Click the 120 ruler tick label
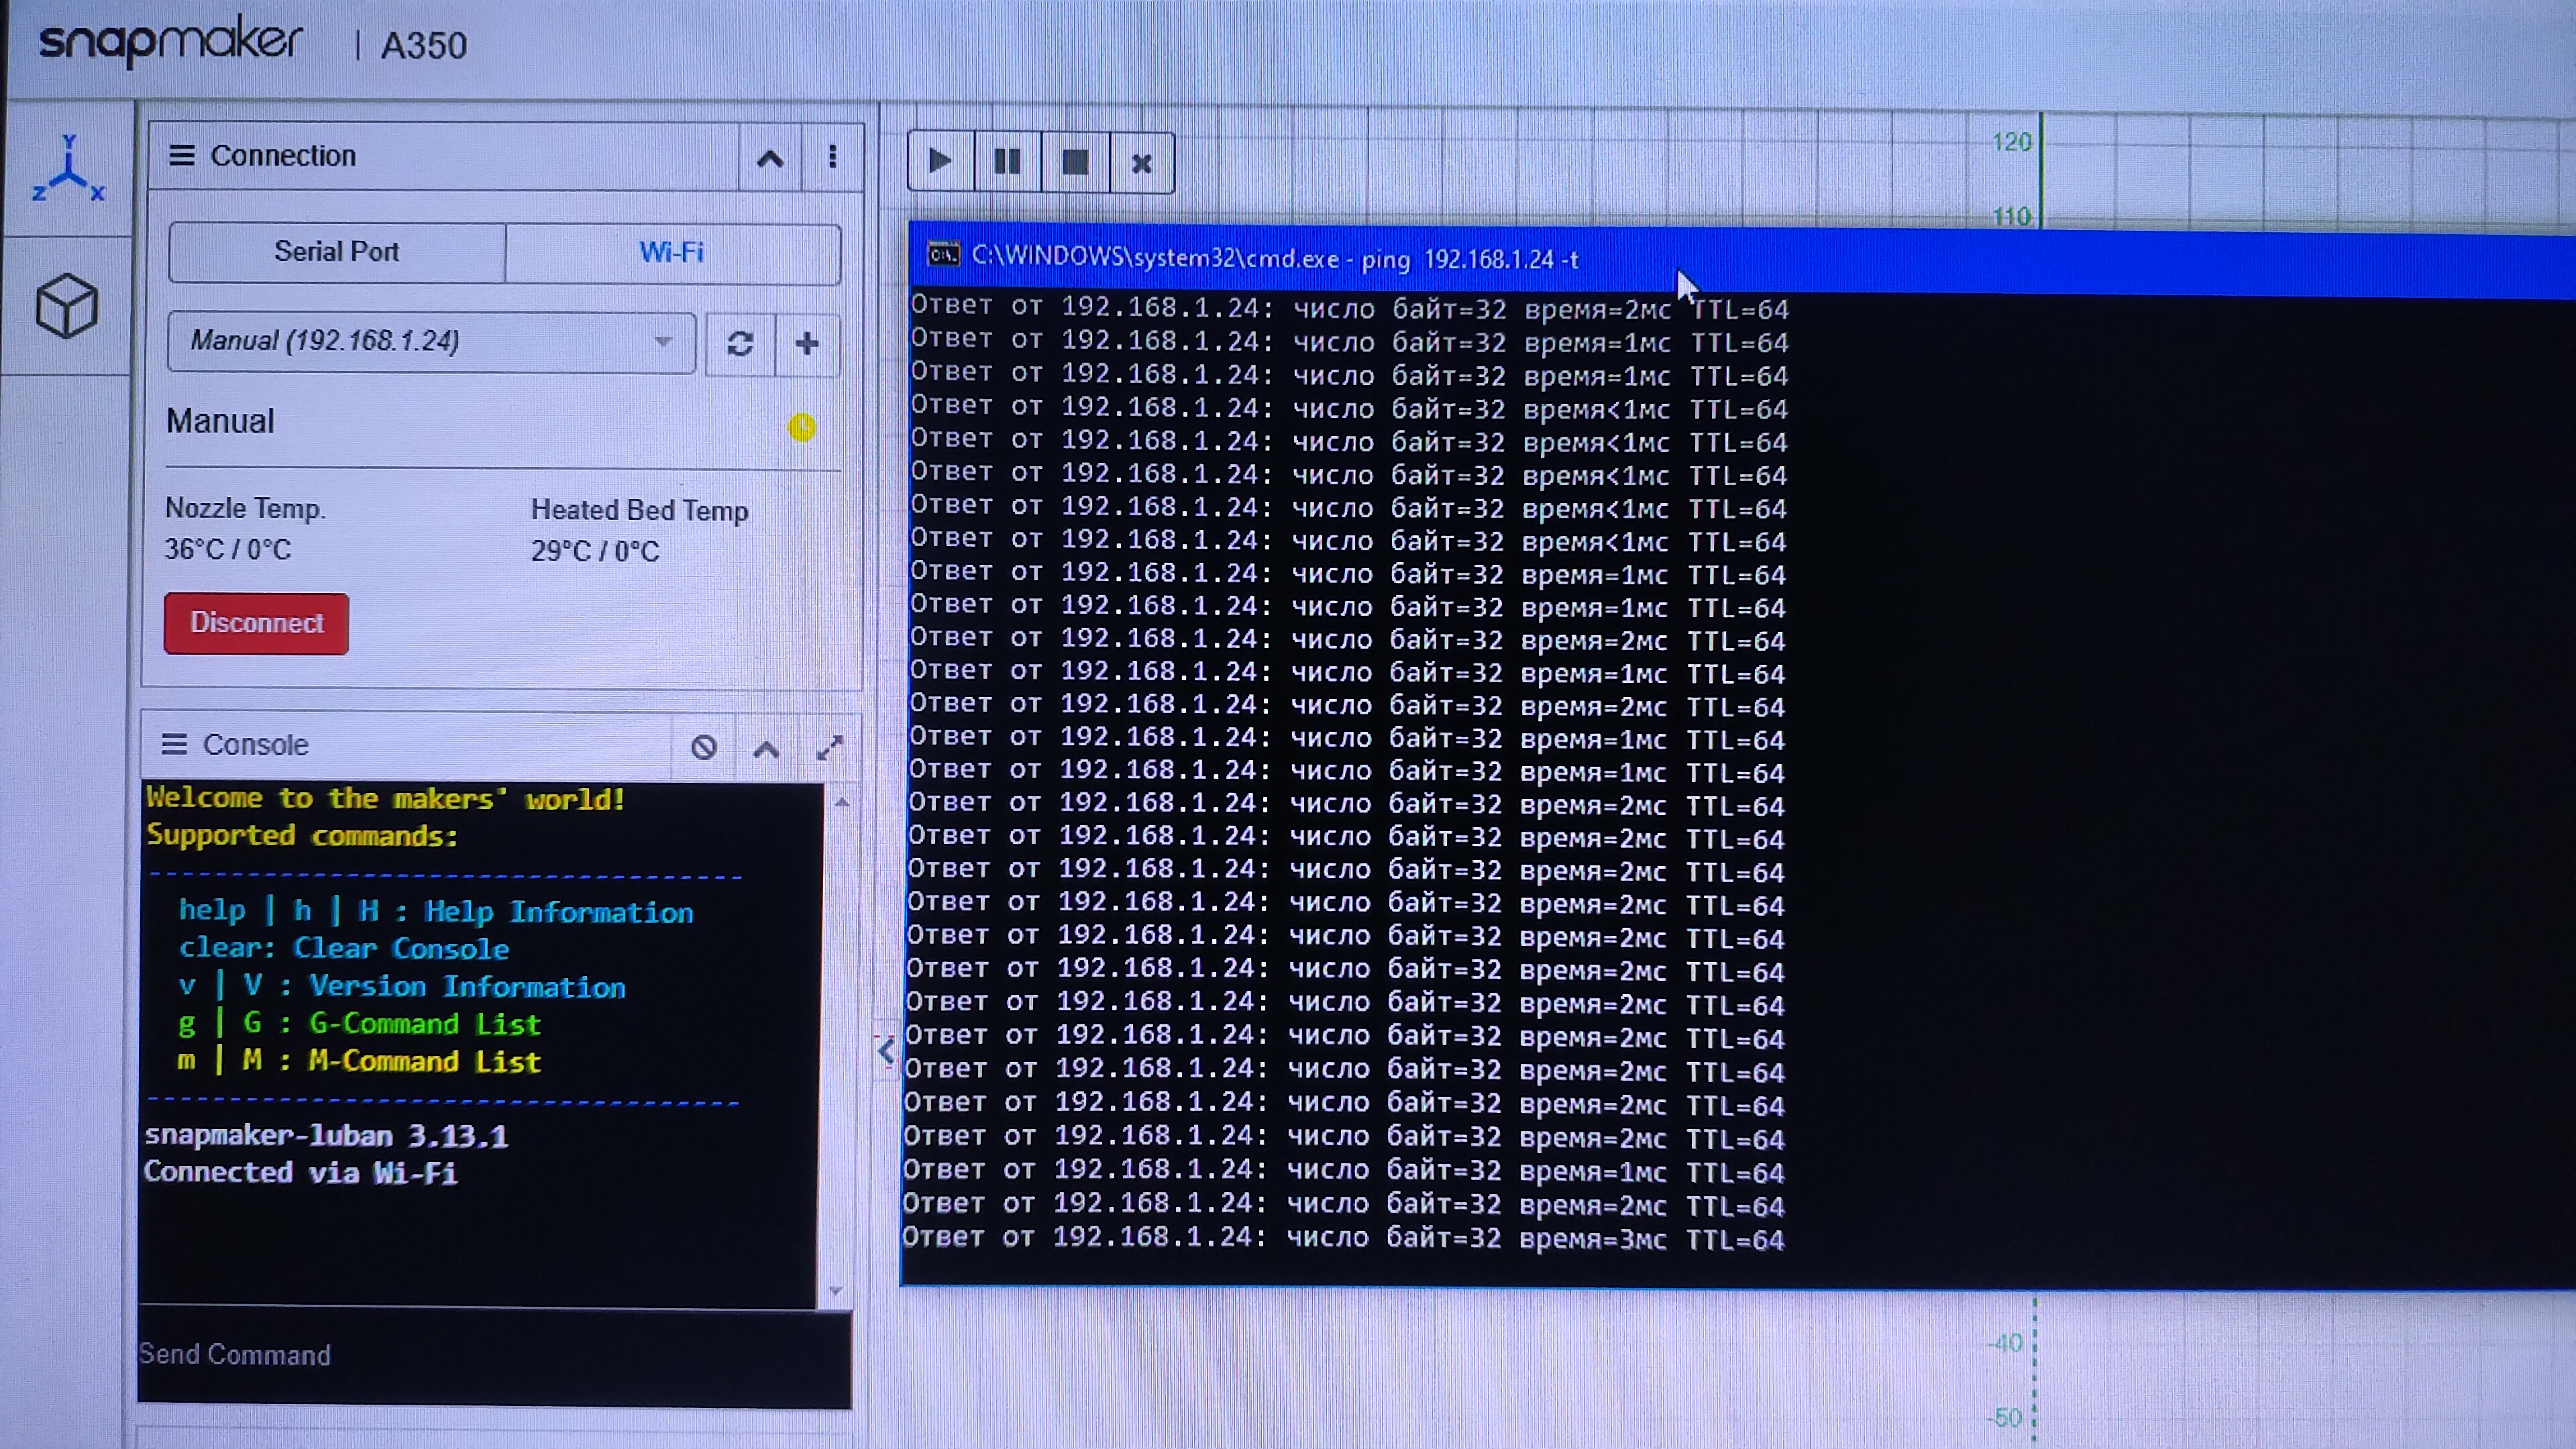 click(2011, 142)
